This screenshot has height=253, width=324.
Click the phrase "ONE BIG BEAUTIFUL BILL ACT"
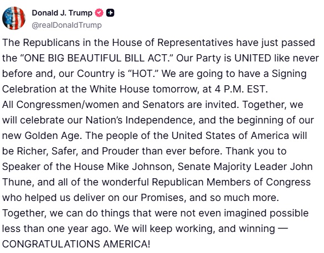97,58
